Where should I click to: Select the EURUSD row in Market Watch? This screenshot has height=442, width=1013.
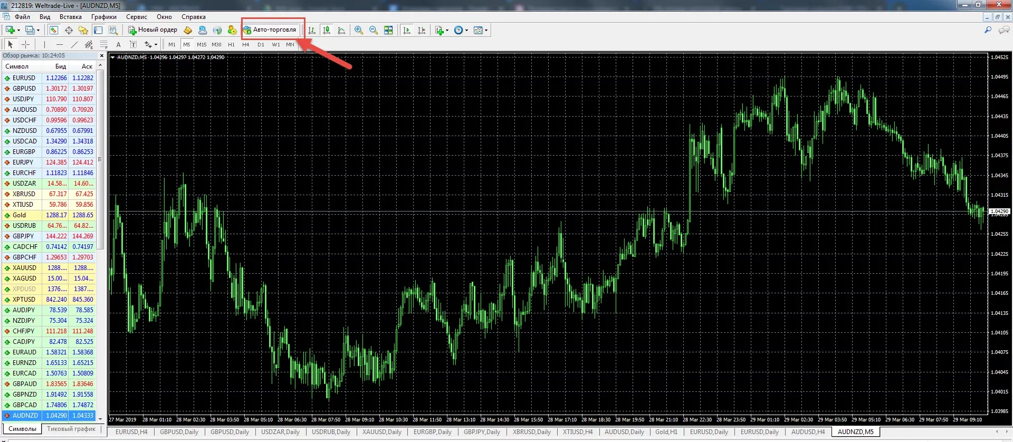[x=49, y=78]
